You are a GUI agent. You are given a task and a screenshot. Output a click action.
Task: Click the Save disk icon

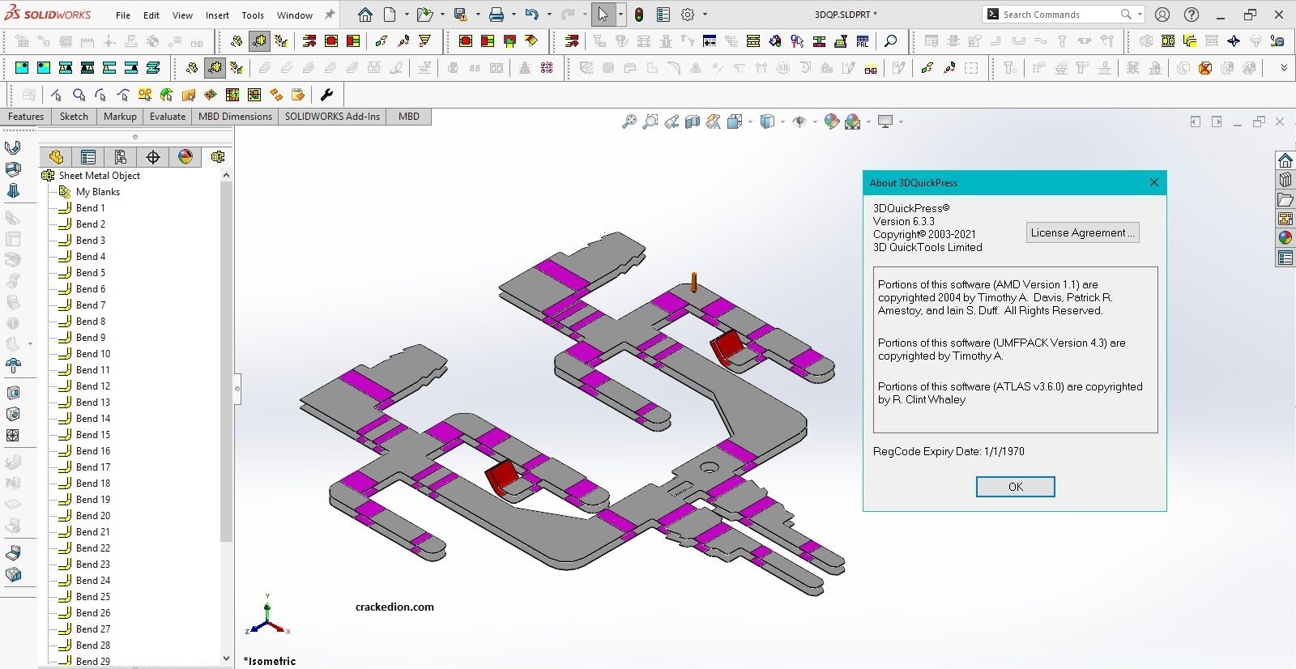[x=460, y=15]
